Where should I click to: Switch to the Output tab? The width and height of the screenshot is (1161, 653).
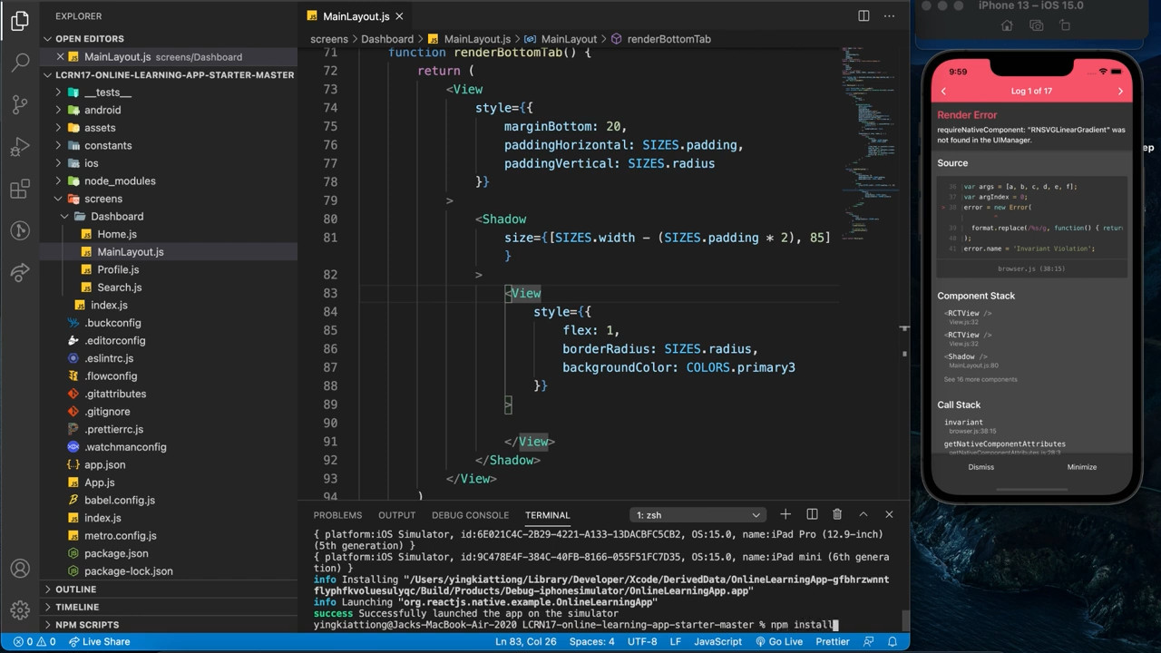tap(396, 515)
